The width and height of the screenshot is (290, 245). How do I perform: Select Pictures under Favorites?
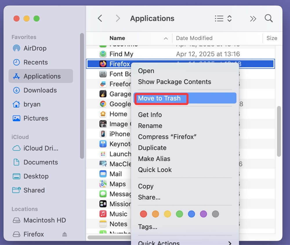tap(36, 118)
